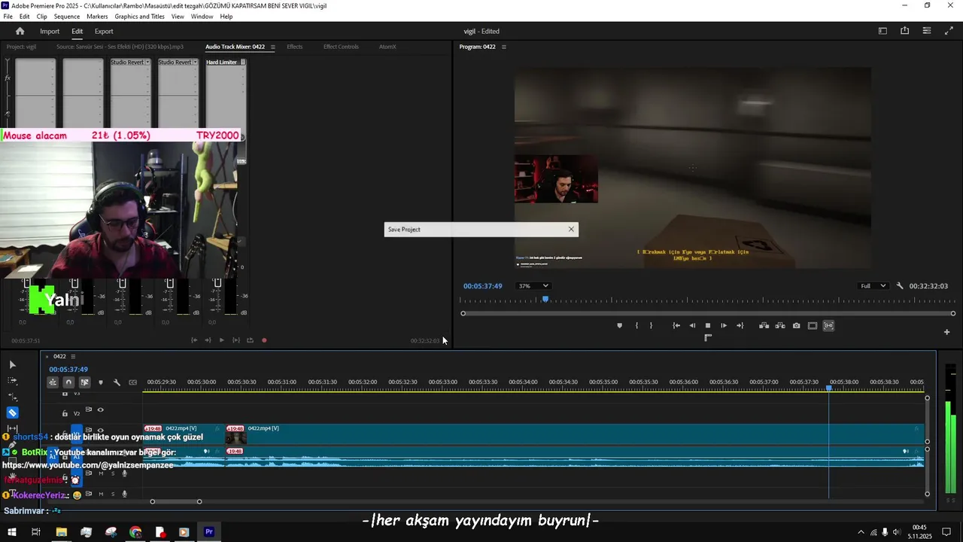Select the highlighted Razor tool
Viewport: 963px width, 542px height.
[x=12, y=413]
